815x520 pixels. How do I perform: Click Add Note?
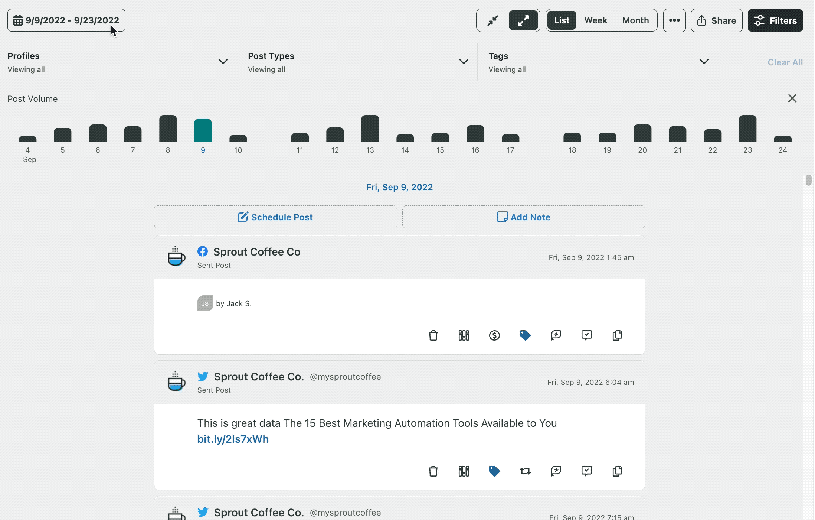point(524,217)
